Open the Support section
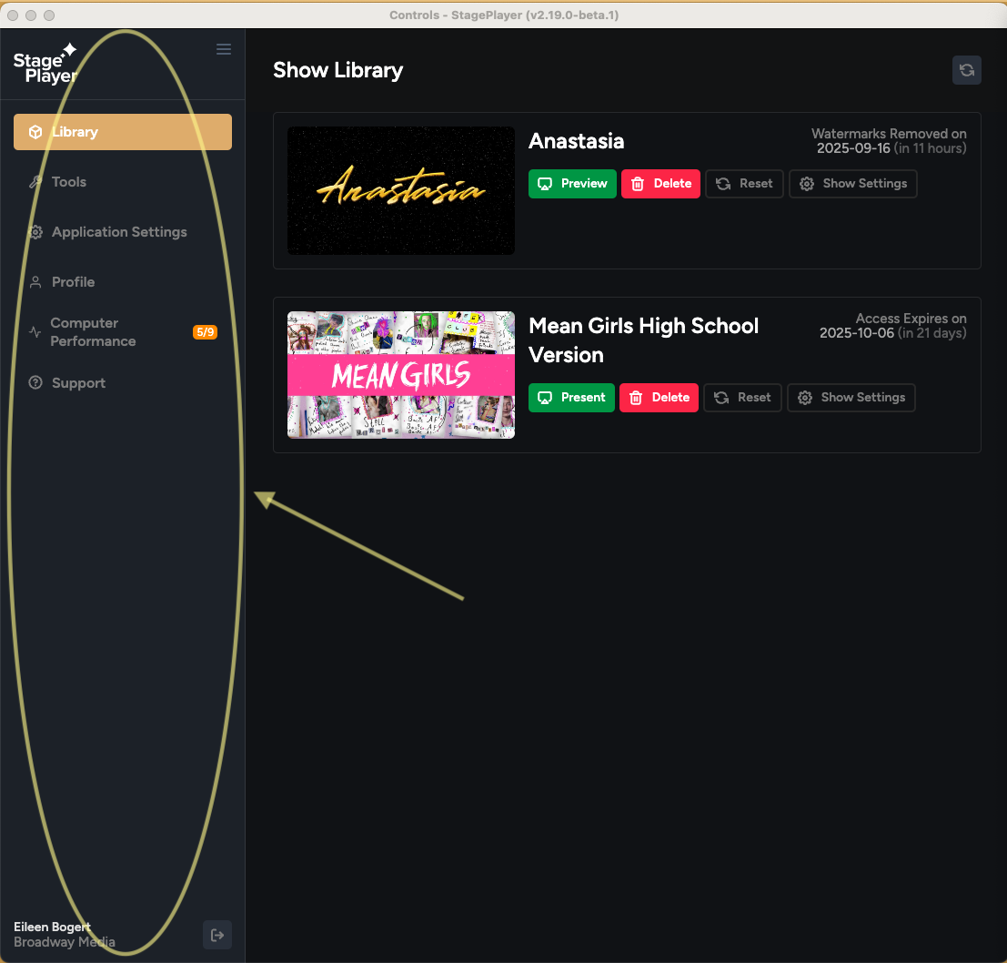1007x963 pixels. 123,383
